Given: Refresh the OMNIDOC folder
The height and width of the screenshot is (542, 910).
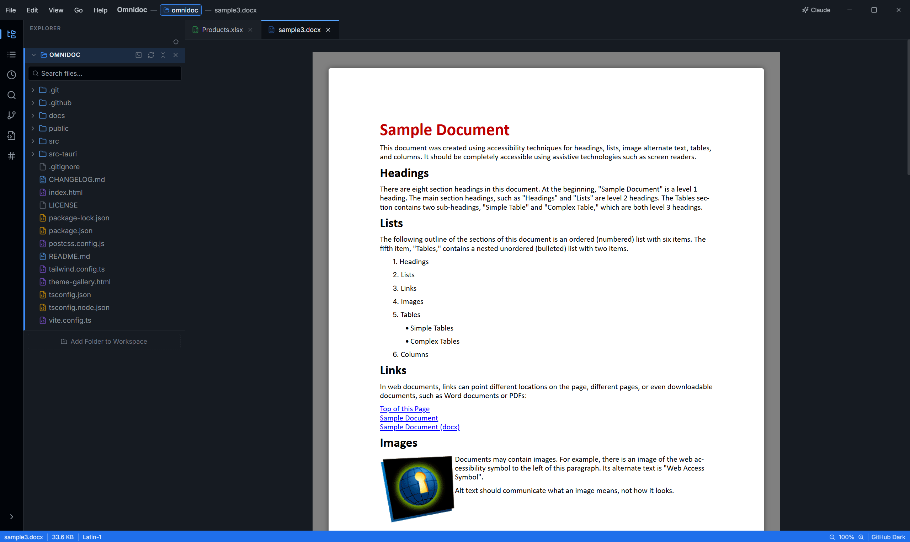Looking at the screenshot, I should click(151, 55).
